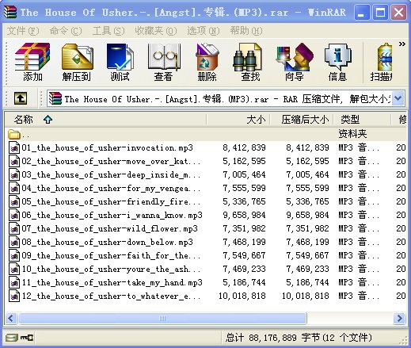Expand hidden toolbar buttons via chevron

click(x=401, y=44)
